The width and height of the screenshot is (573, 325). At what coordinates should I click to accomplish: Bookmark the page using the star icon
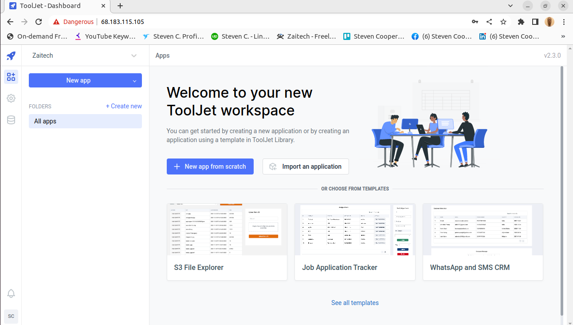(503, 21)
